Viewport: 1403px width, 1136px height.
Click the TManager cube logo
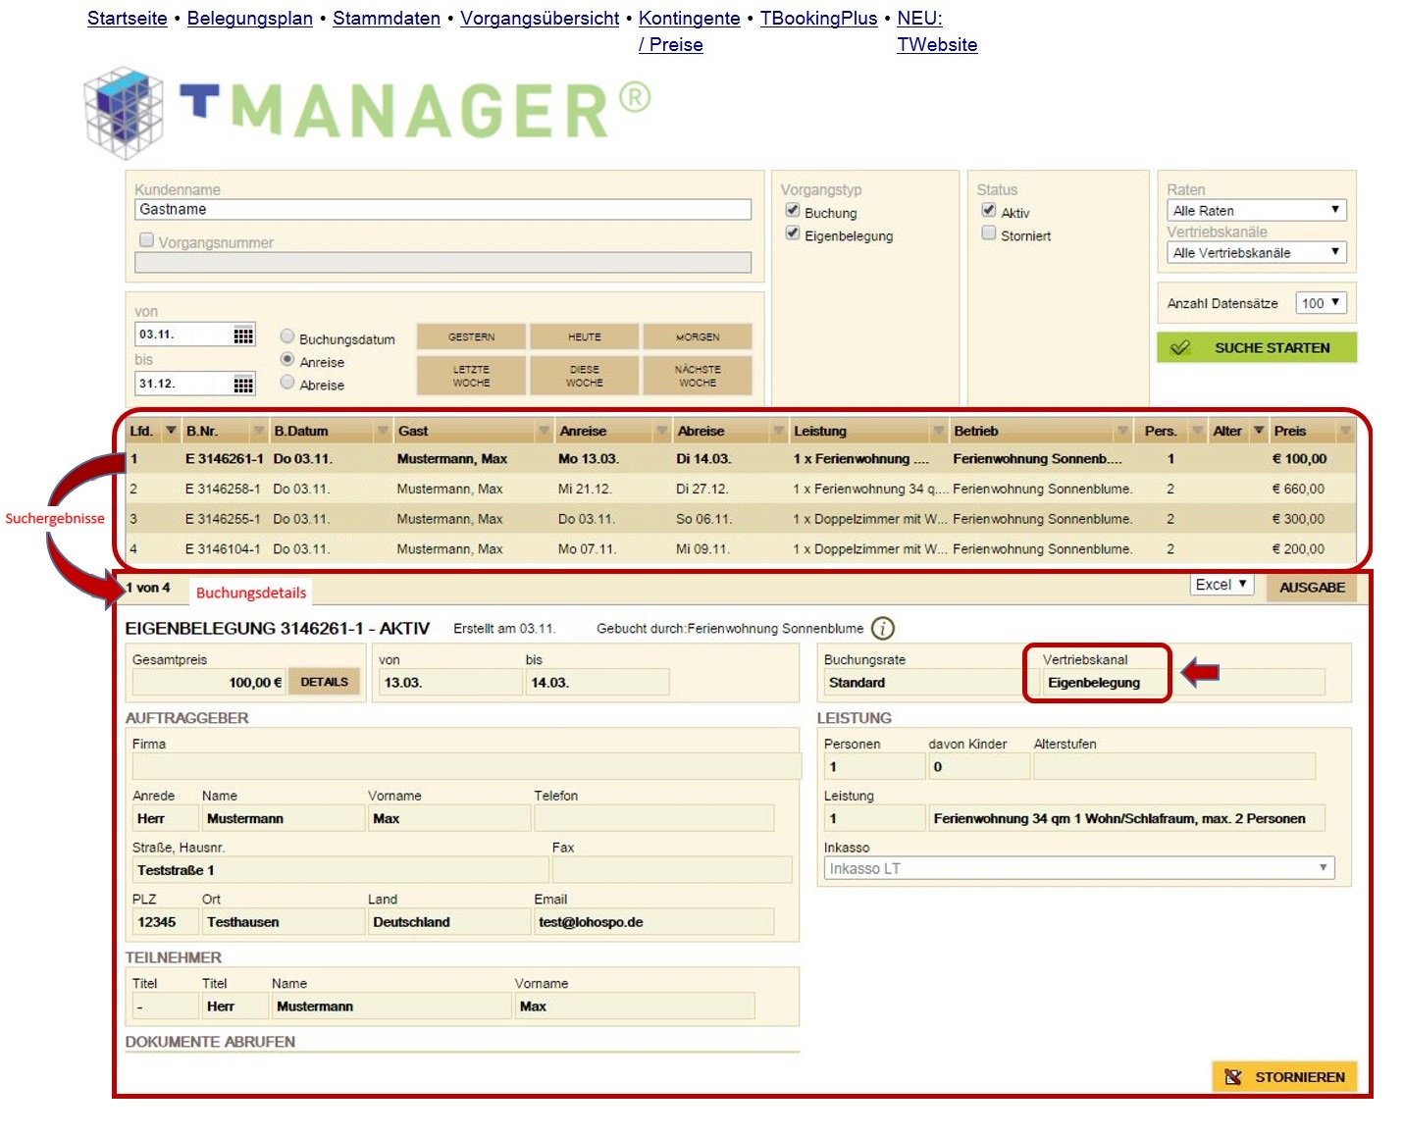(x=124, y=112)
